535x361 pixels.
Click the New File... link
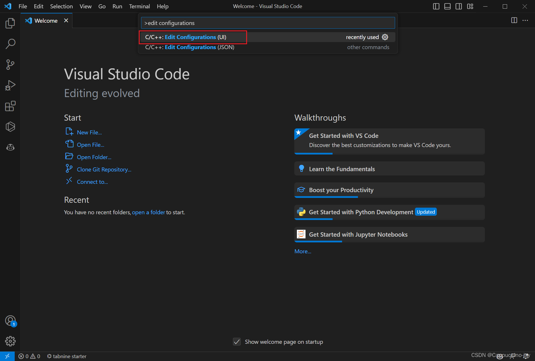click(x=89, y=132)
